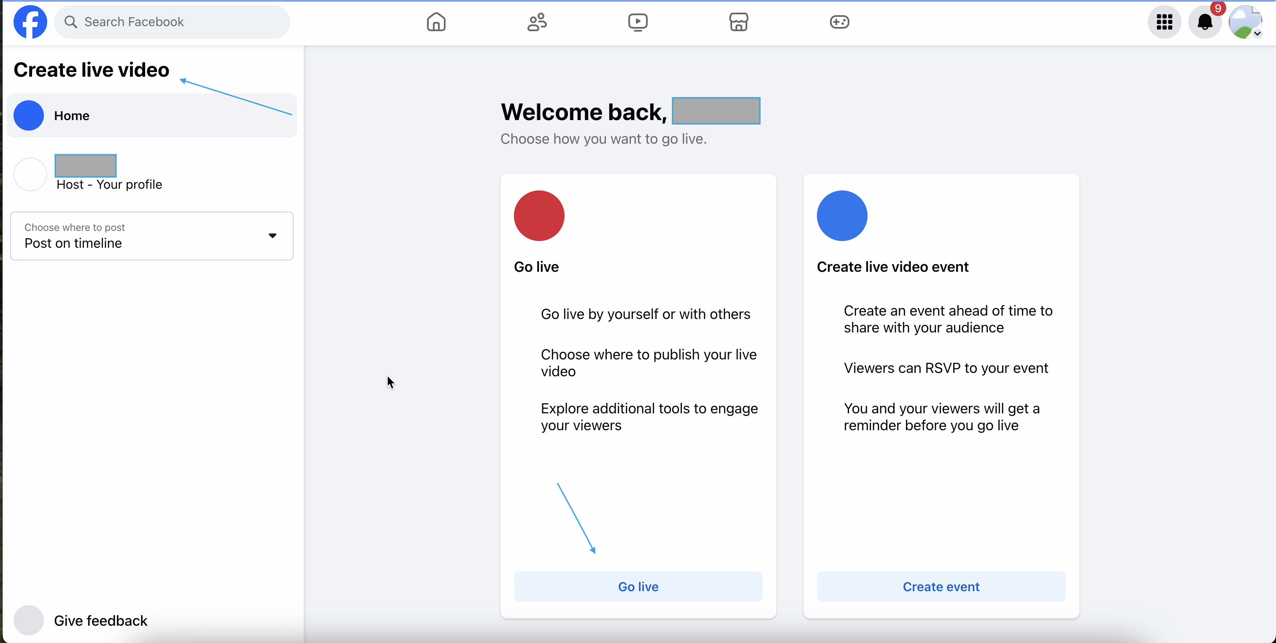The height and width of the screenshot is (643, 1276).
Task: Open the Gaming tab icon
Action: pyautogui.click(x=840, y=22)
